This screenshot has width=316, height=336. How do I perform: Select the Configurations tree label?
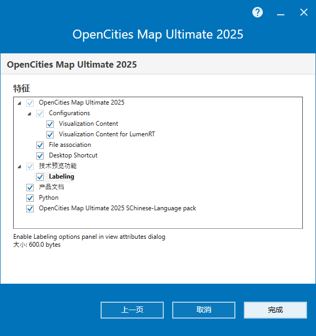pos(69,113)
